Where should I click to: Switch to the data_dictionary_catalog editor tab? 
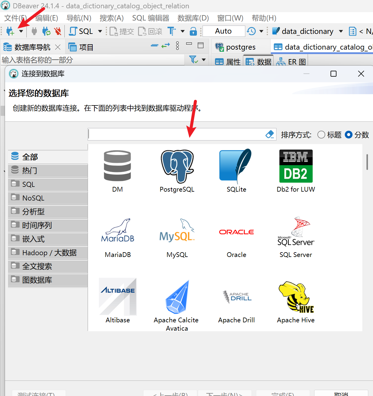coord(323,47)
